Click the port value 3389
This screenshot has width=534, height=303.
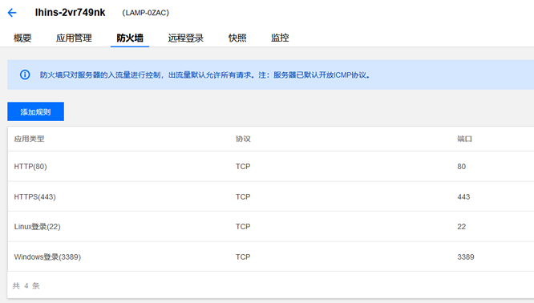click(x=466, y=257)
